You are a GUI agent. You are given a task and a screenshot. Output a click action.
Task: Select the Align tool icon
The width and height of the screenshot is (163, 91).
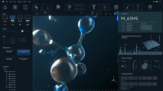(69, 7)
